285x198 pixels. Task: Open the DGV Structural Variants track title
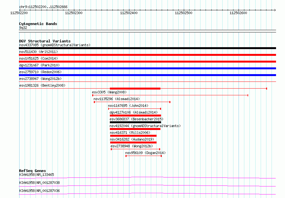(45, 41)
